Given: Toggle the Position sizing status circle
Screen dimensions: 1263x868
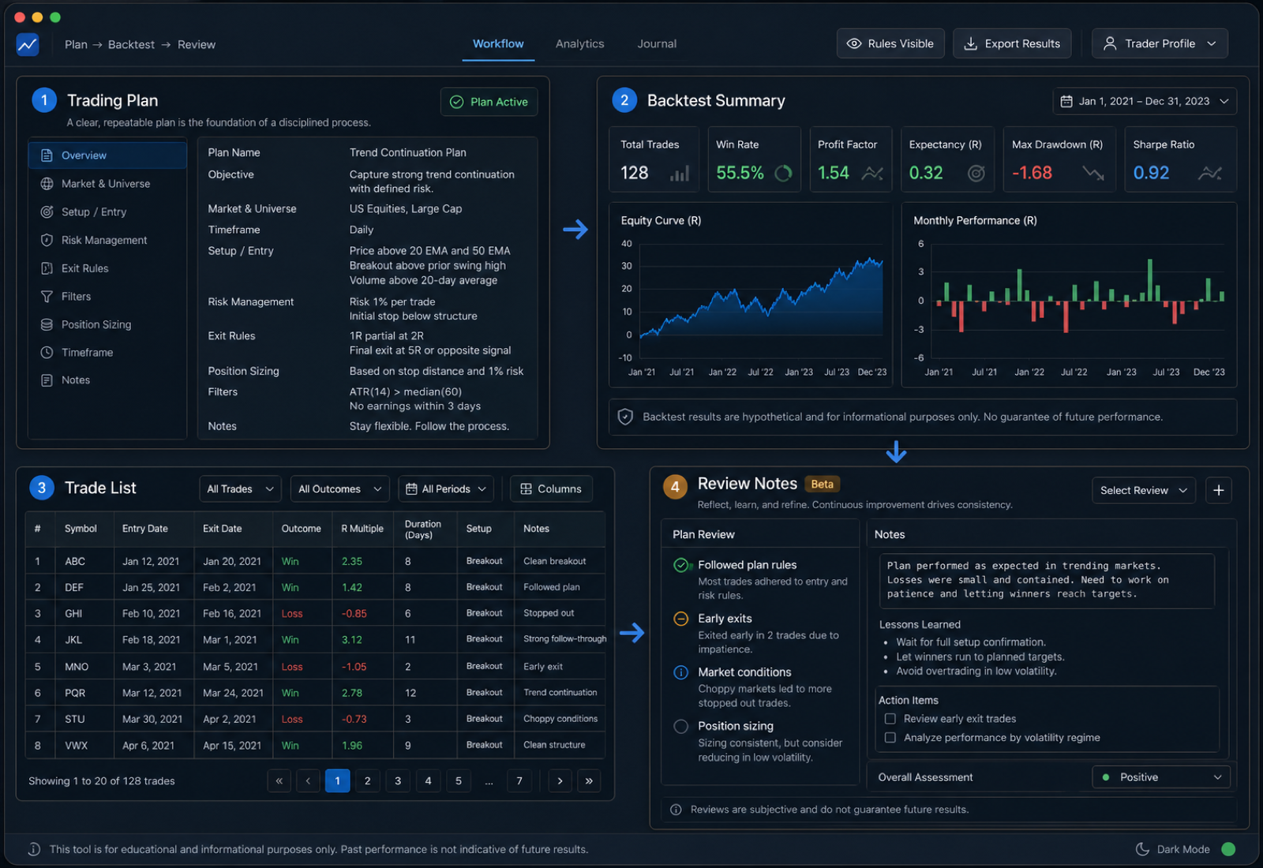Looking at the screenshot, I should tap(681, 726).
